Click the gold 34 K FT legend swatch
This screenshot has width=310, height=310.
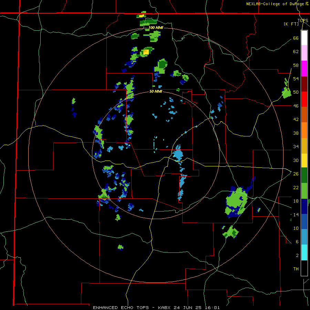(304, 145)
